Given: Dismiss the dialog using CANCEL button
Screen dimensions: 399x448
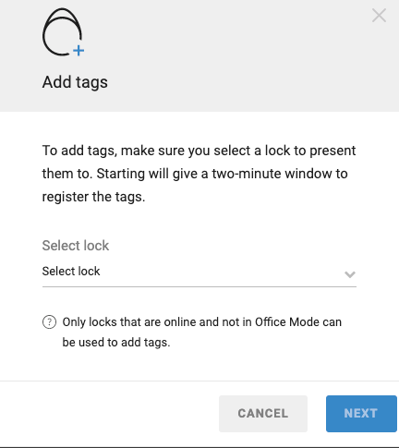Looking at the screenshot, I should tap(263, 414).
